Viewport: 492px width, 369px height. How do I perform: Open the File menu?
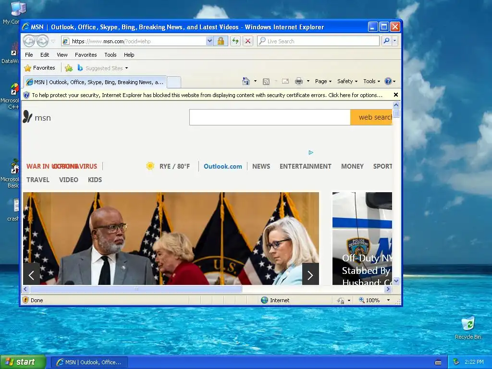tap(29, 55)
